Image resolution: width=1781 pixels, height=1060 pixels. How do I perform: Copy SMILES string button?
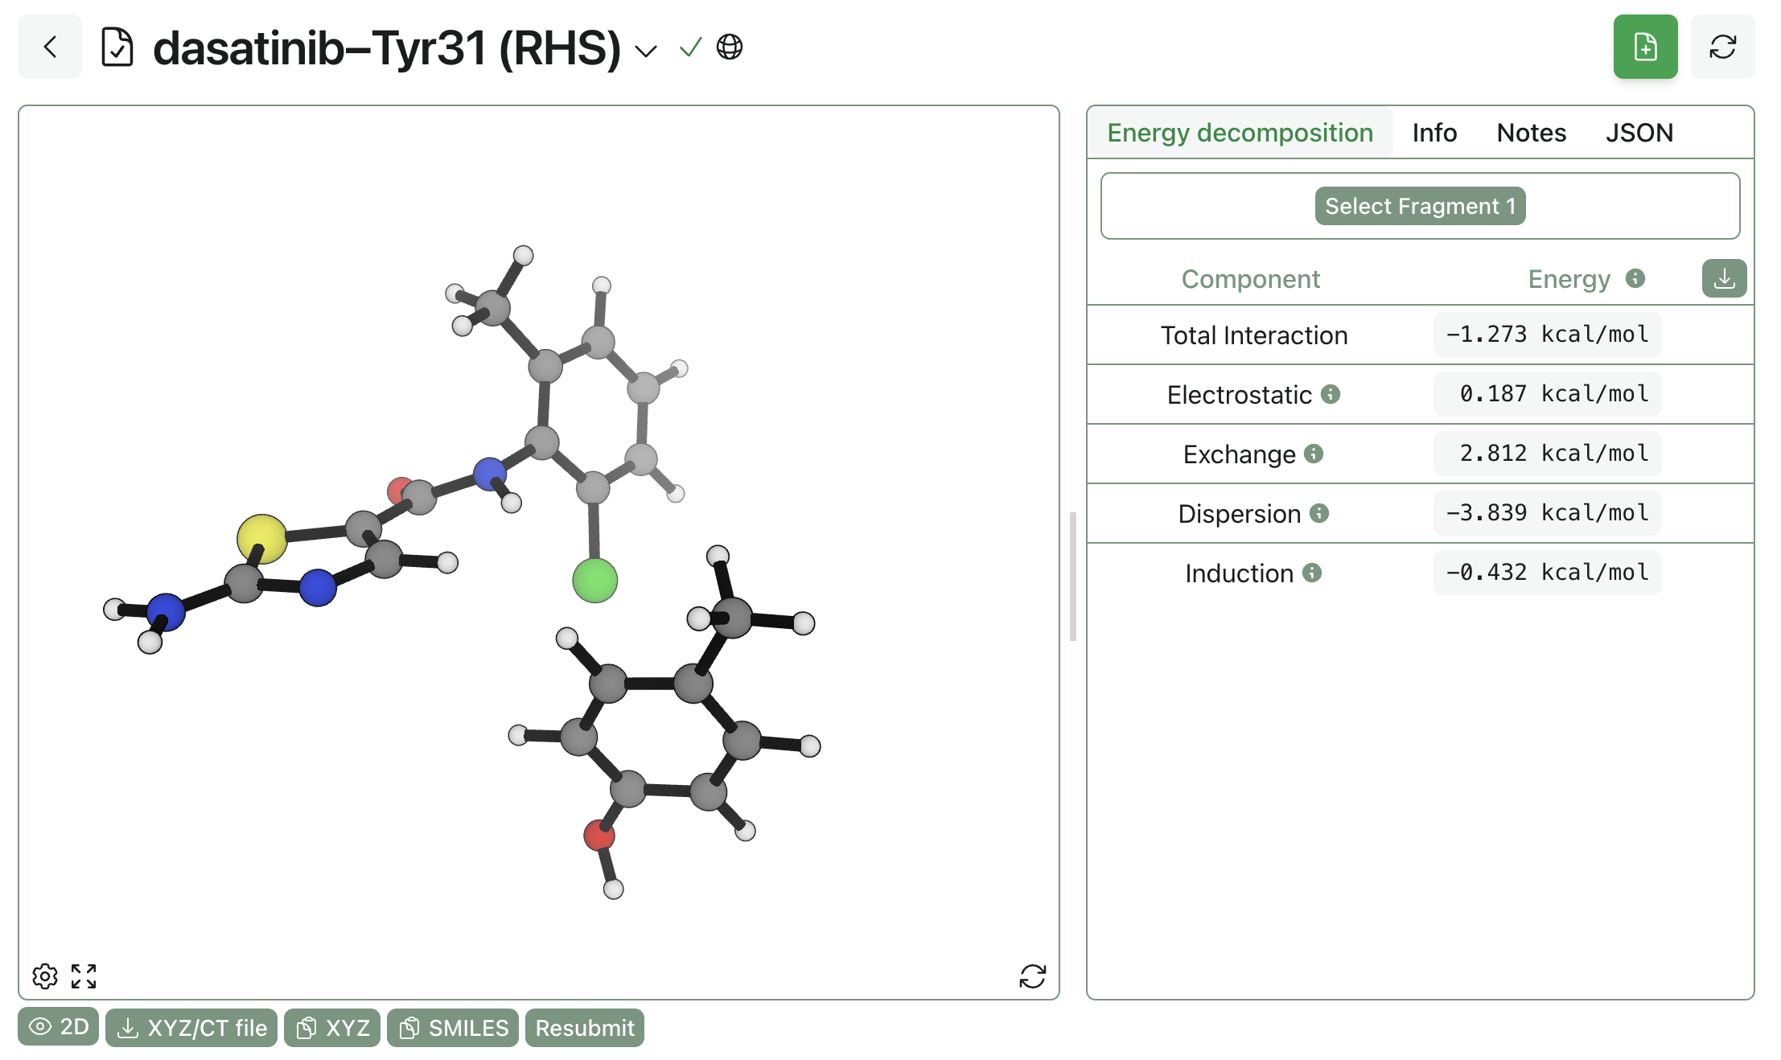point(453,1028)
